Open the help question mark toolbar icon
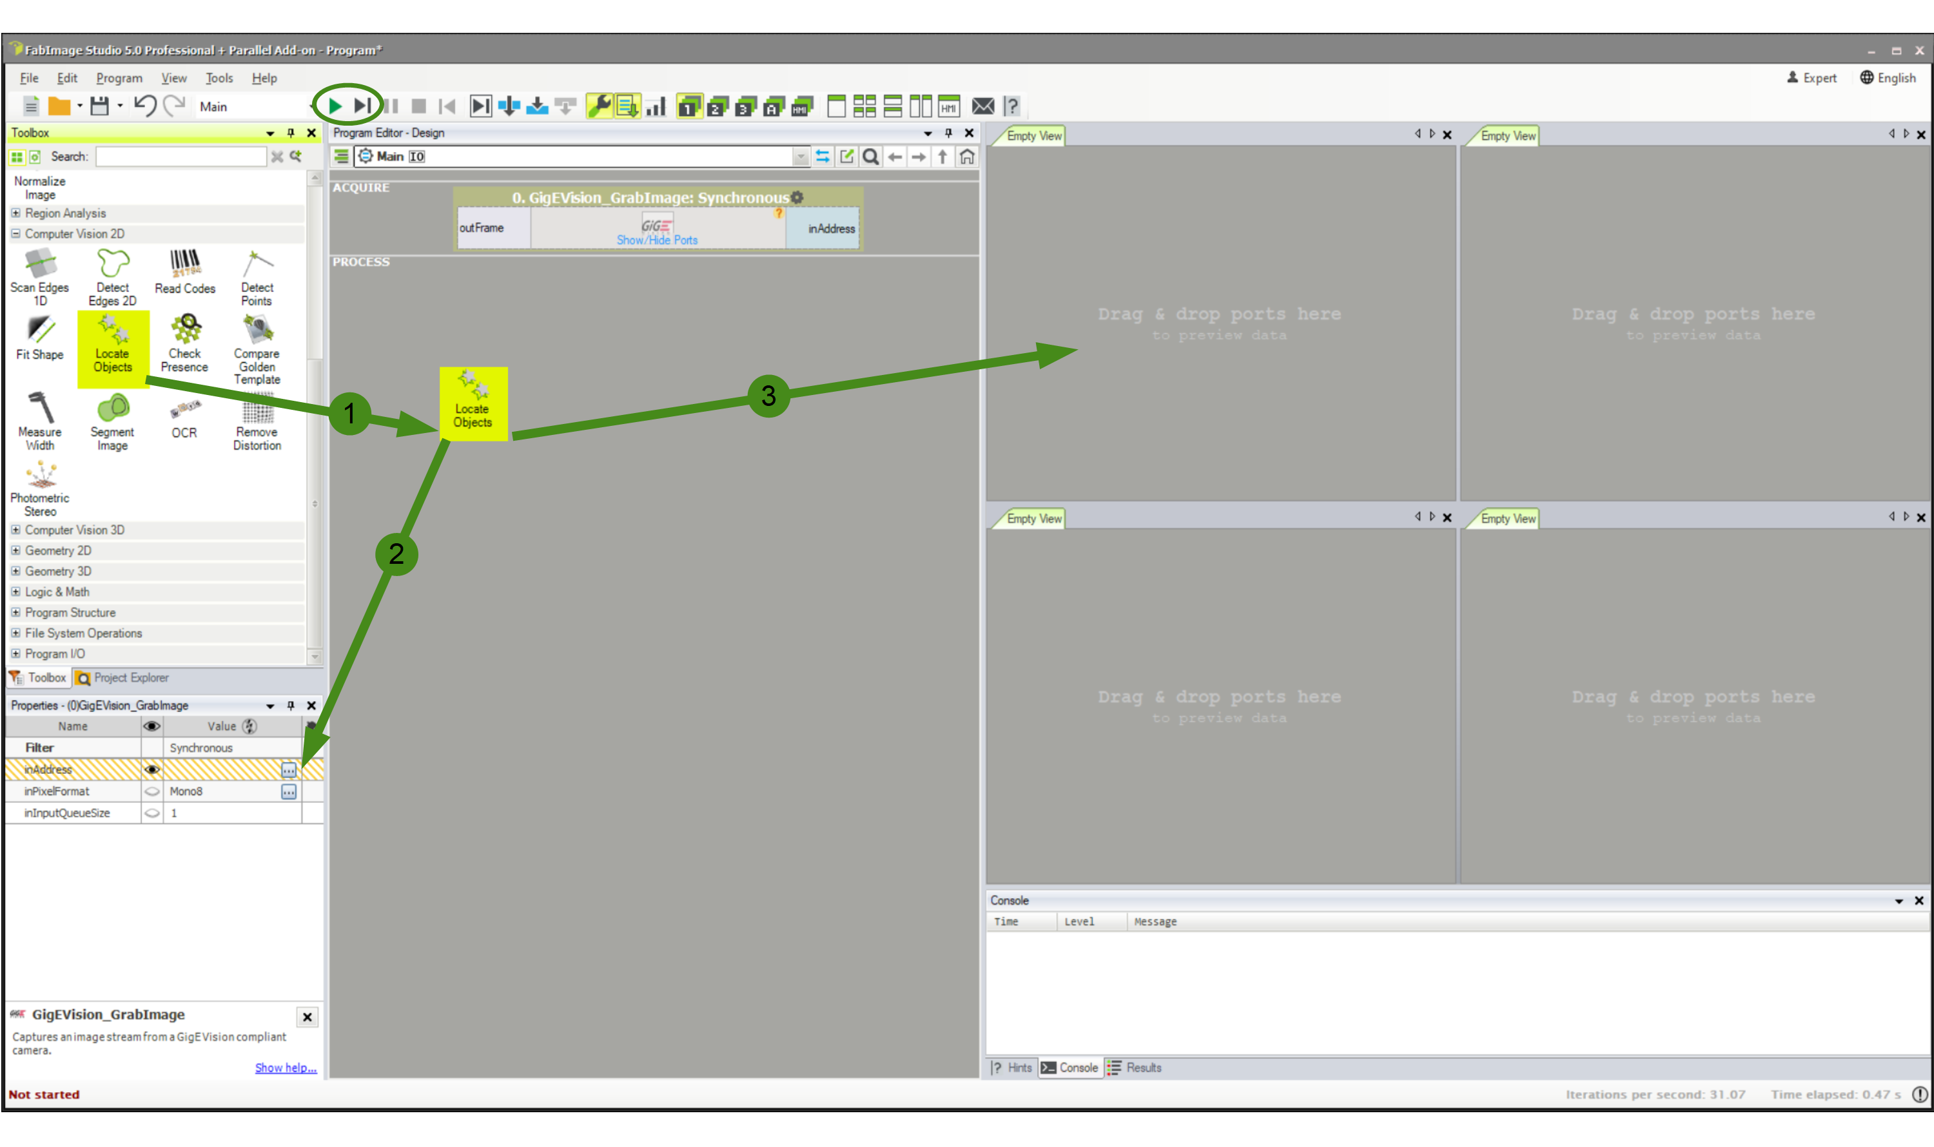Screen dimensions: 1934x1147 (x=1011, y=106)
